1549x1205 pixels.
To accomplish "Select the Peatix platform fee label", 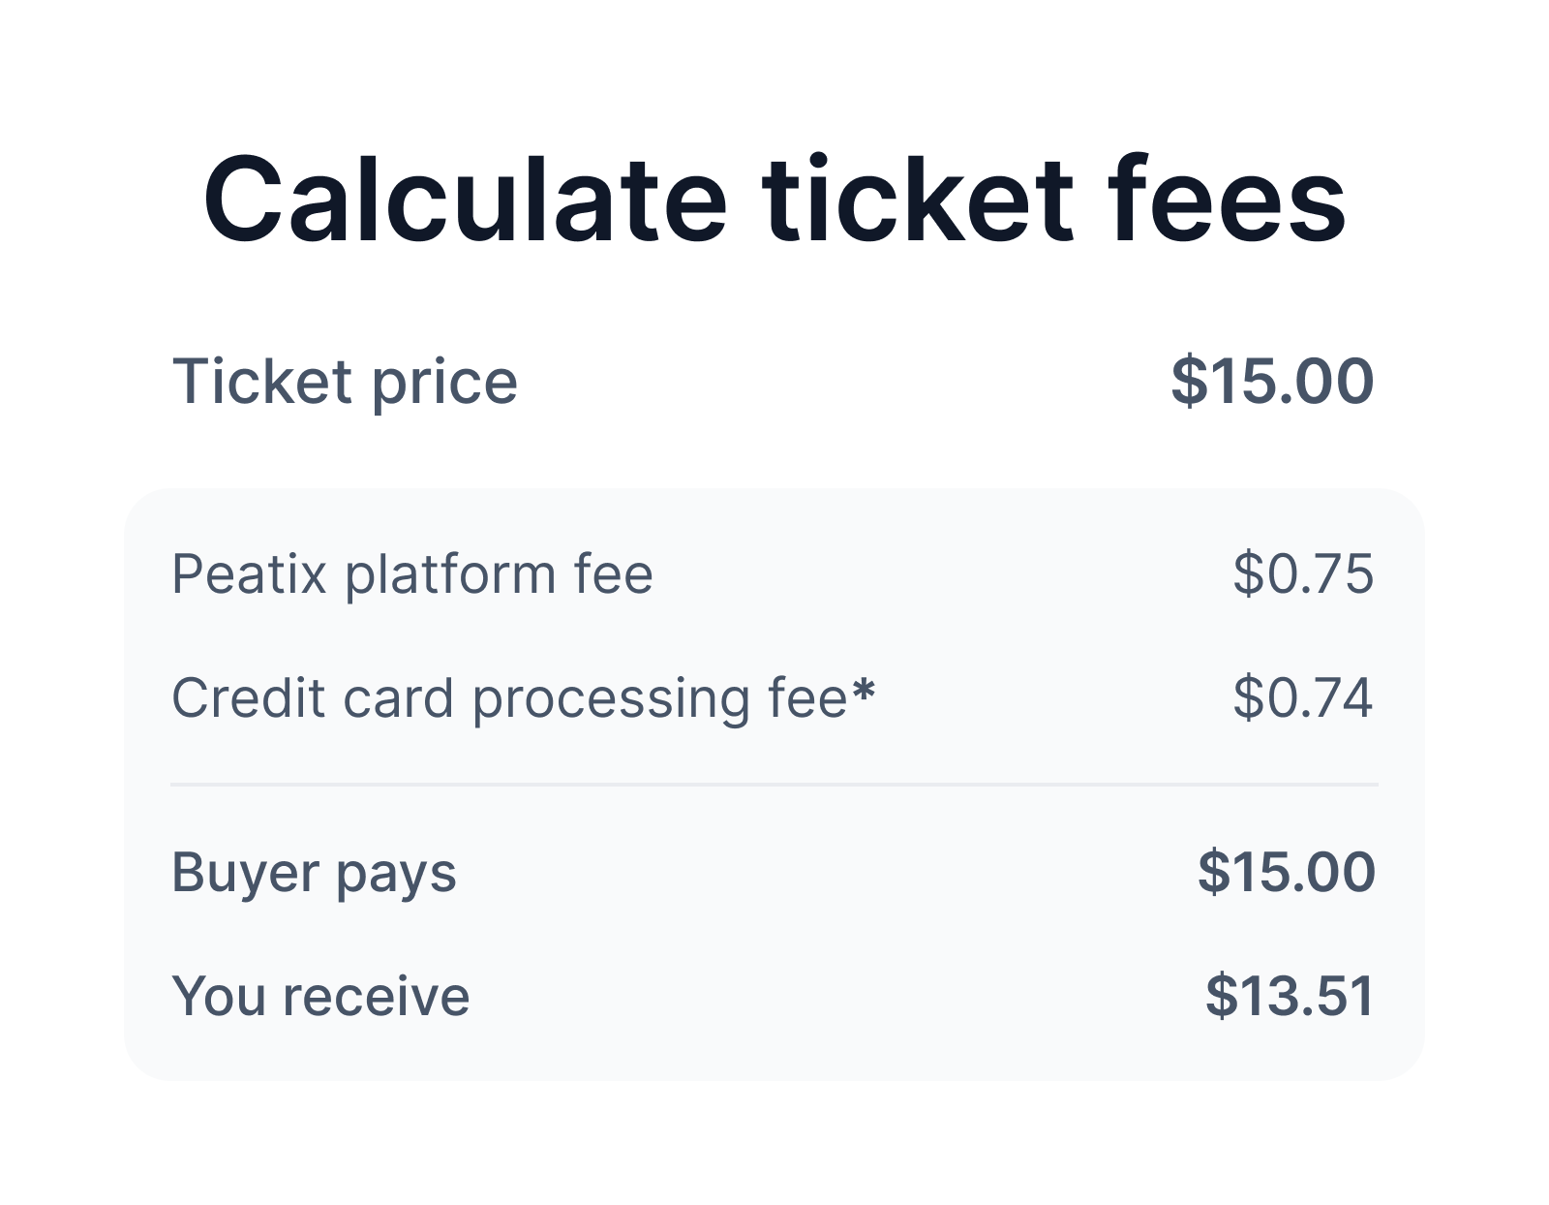I will (412, 573).
